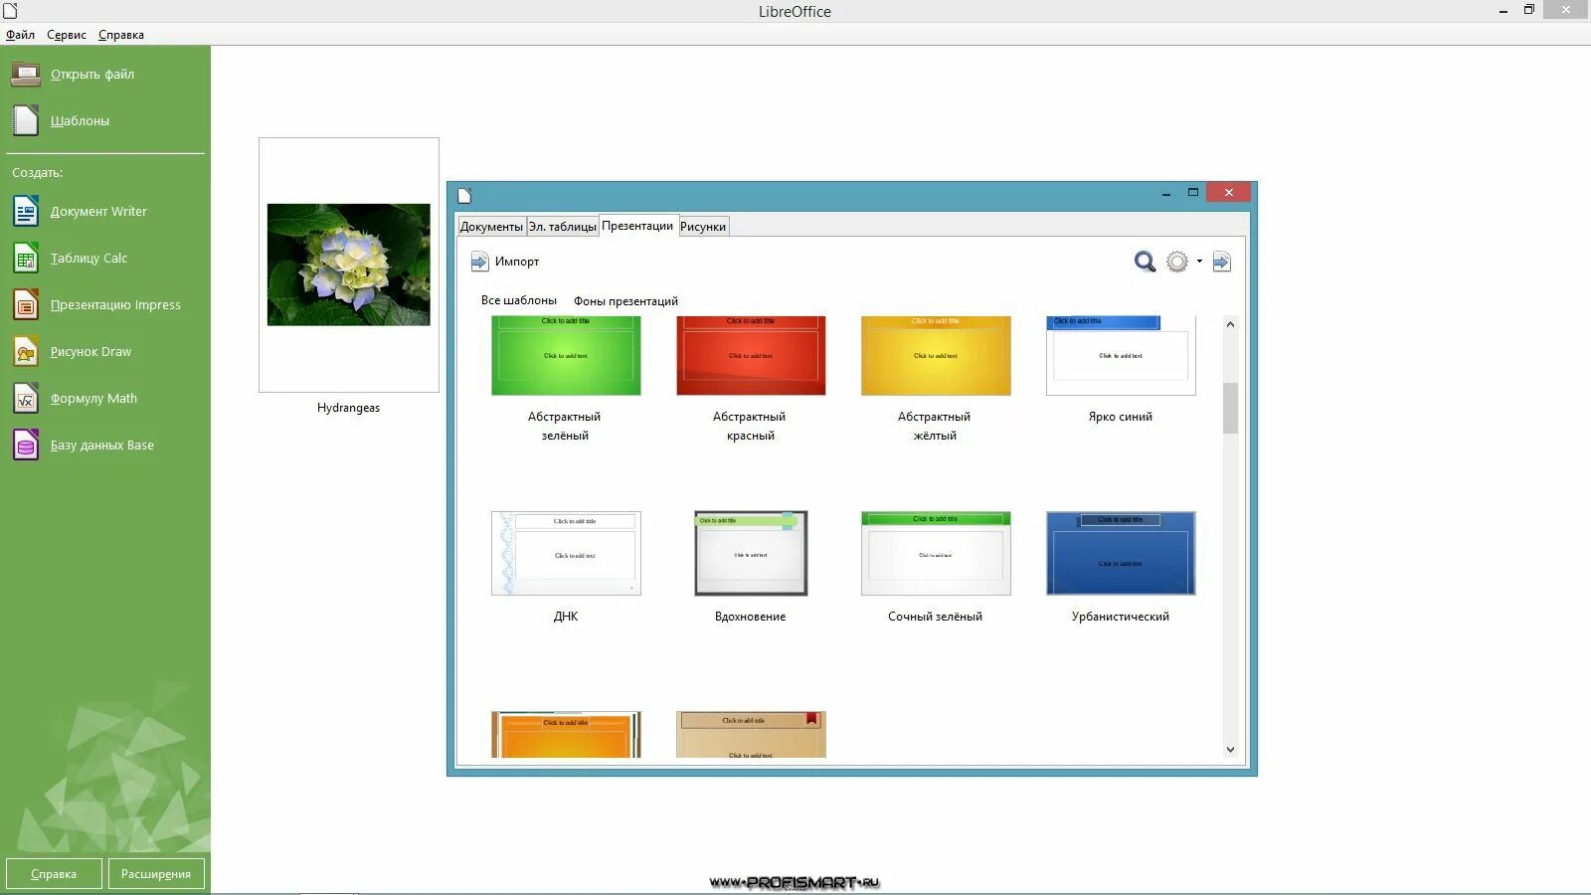
Task: Create a new Формулу Math
Action: (93, 399)
